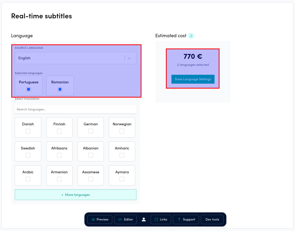
Task: Click the Norwegian language card
Action: 122,127
